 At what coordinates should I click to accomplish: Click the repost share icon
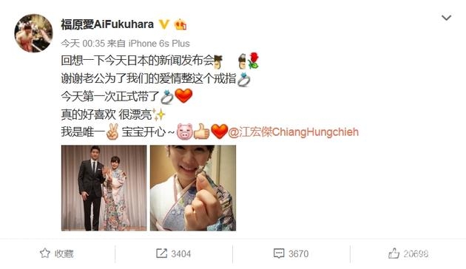click(162, 253)
